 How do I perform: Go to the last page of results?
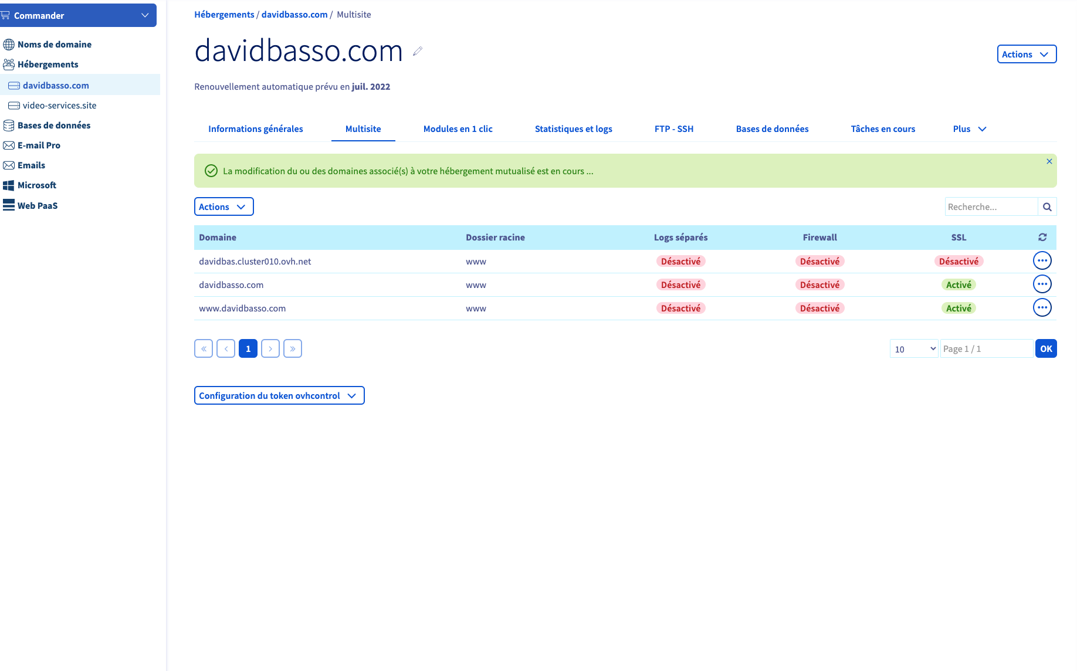292,349
